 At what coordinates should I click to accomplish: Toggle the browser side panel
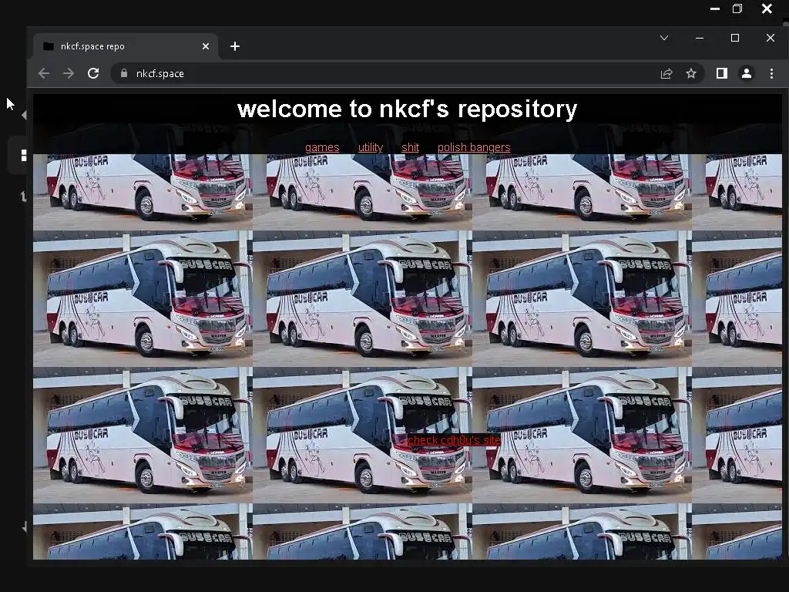(x=721, y=73)
